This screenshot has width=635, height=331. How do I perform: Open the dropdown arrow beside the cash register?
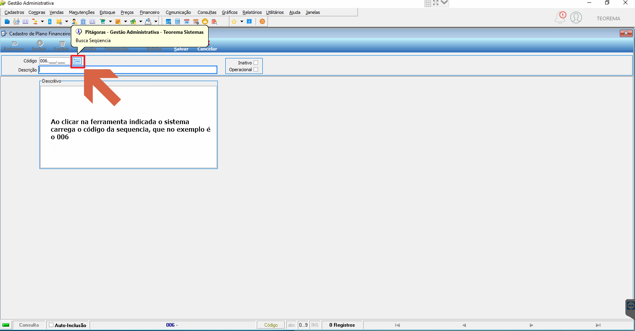click(x=156, y=21)
